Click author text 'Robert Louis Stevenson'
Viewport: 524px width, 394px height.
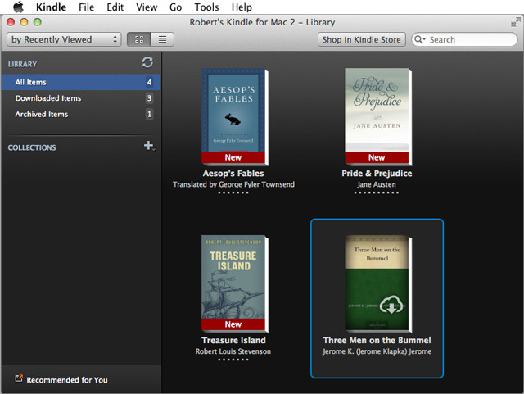point(233,351)
